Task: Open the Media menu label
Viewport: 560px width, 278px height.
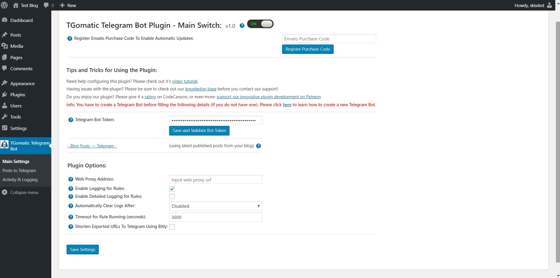Action: 17,46
